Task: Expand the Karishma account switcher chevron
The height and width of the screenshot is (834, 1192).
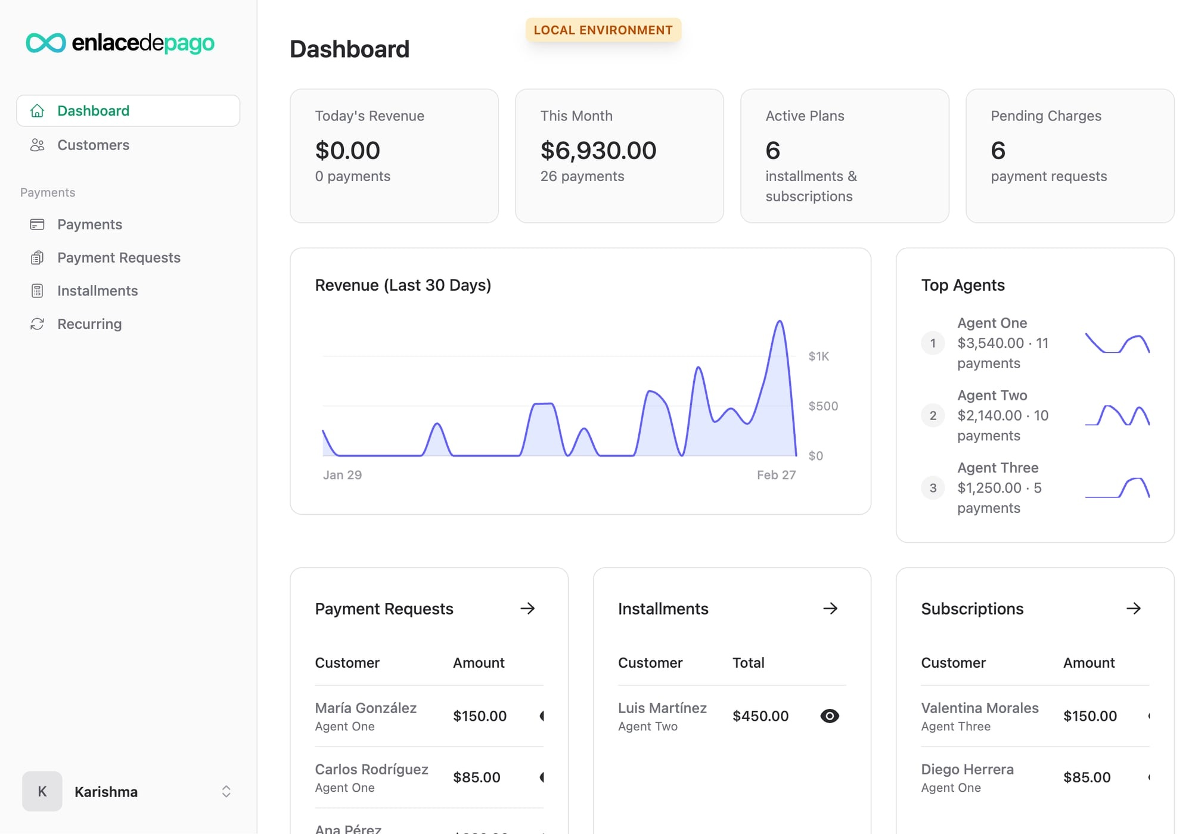Action: 226,791
